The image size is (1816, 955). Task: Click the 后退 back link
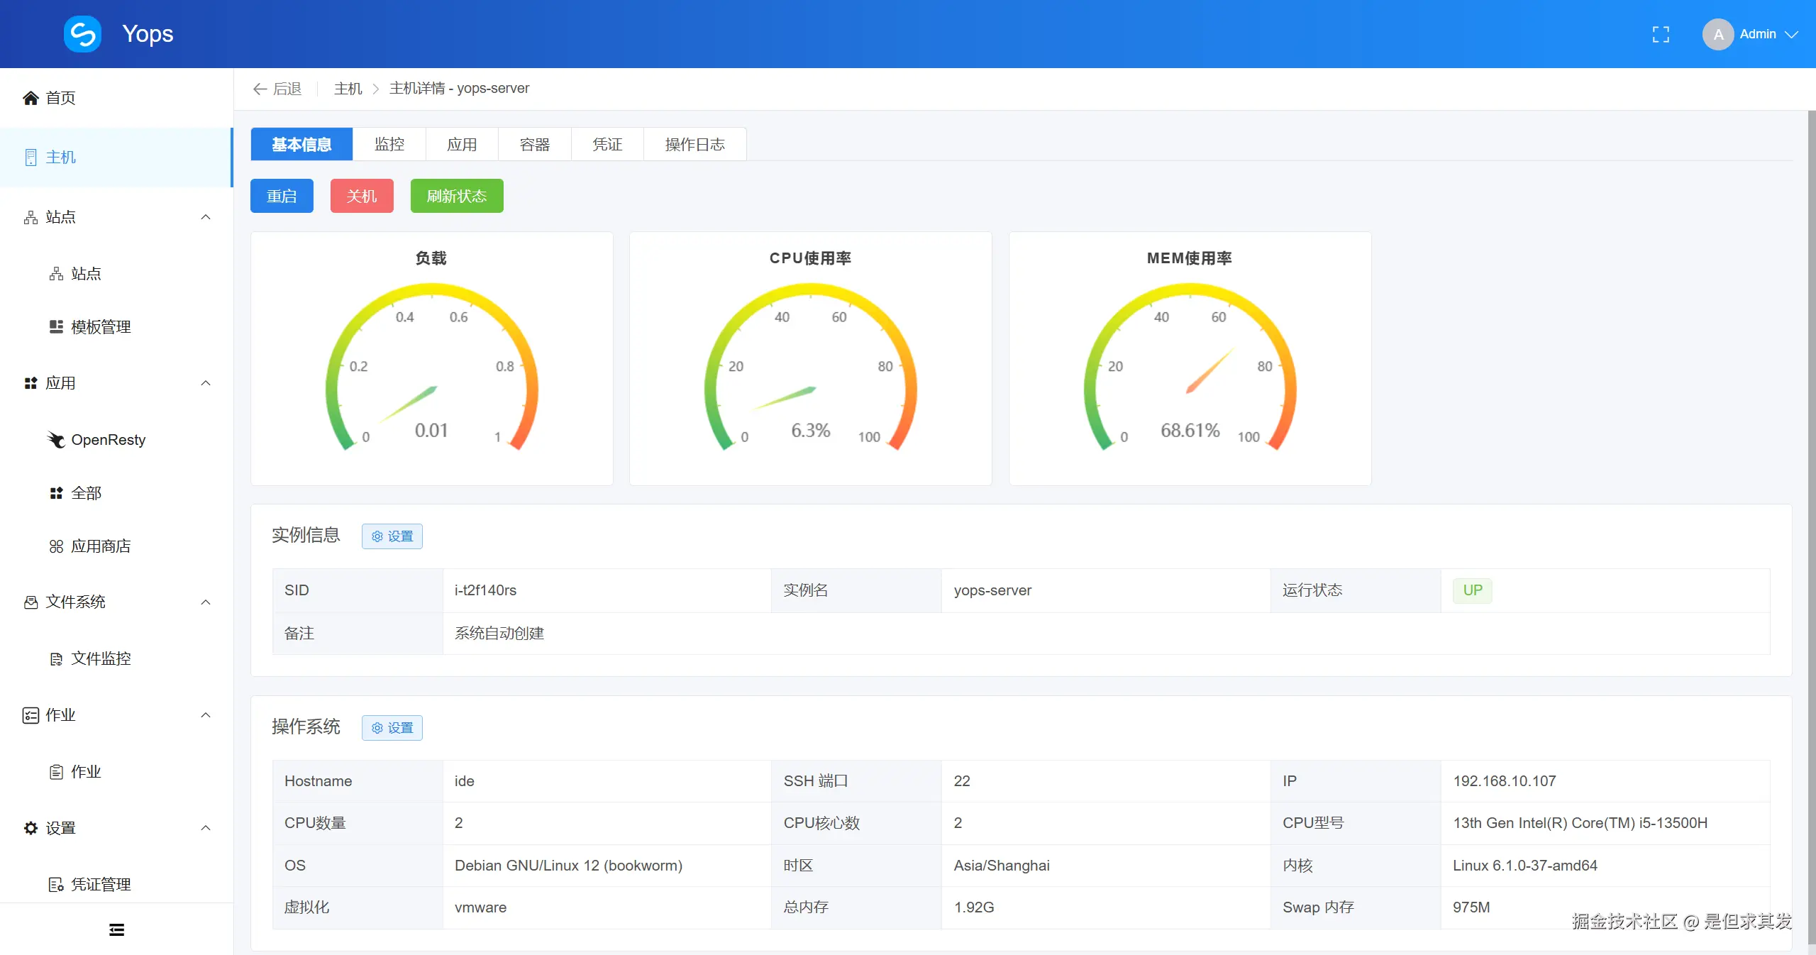point(277,89)
